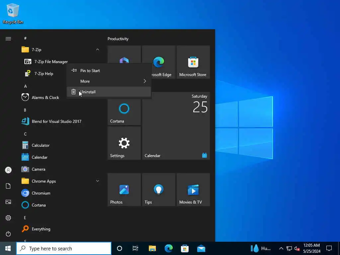Open Documents from Start sidebar
Image resolution: width=340 pixels, height=255 pixels.
pos(8,186)
